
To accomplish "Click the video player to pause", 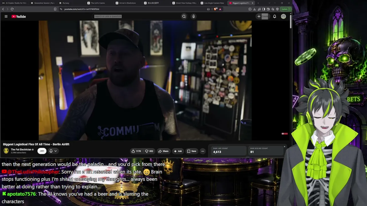I will click(145, 80).
